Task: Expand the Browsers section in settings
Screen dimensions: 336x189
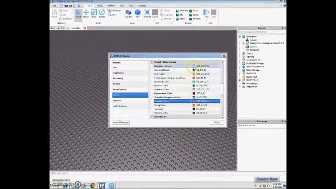Action: click(x=152, y=117)
